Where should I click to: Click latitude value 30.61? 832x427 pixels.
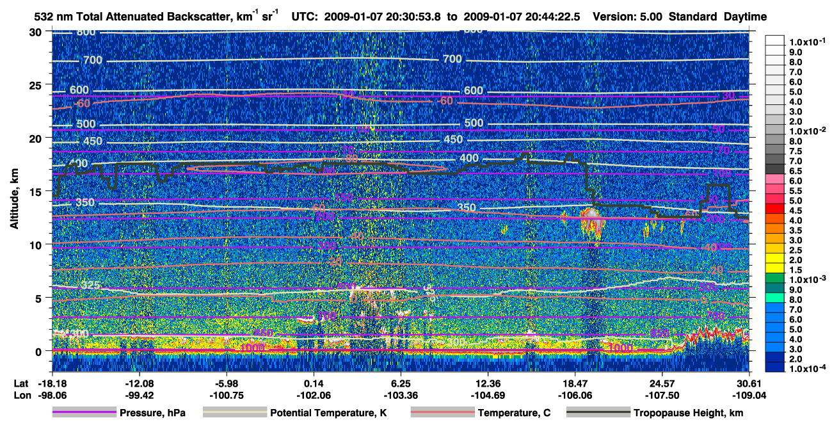pyautogui.click(x=749, y=383)
